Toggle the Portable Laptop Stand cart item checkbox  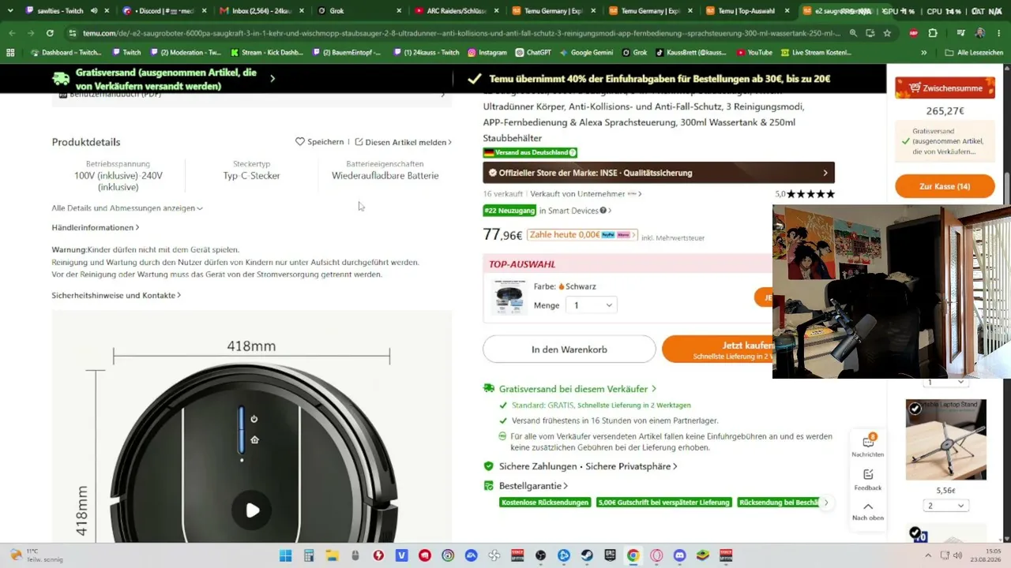click(915, 409)
